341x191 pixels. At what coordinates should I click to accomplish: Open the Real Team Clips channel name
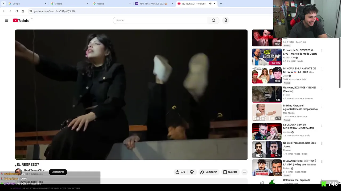[x=34, y=170]
